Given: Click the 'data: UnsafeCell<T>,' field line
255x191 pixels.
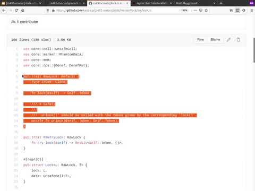Looking at the screenshot, I should click(51, 176).
